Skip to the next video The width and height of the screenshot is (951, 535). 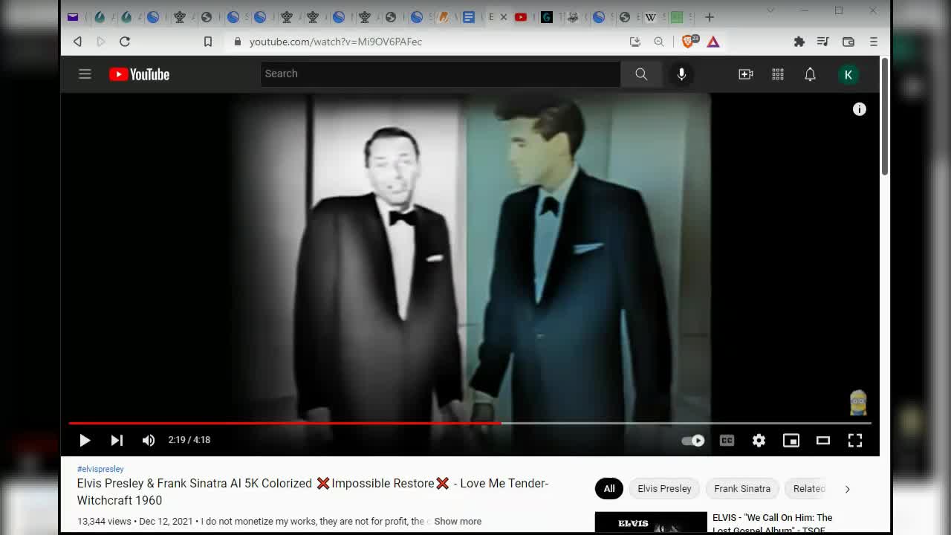pyautogui.click(x=117, y=440)
